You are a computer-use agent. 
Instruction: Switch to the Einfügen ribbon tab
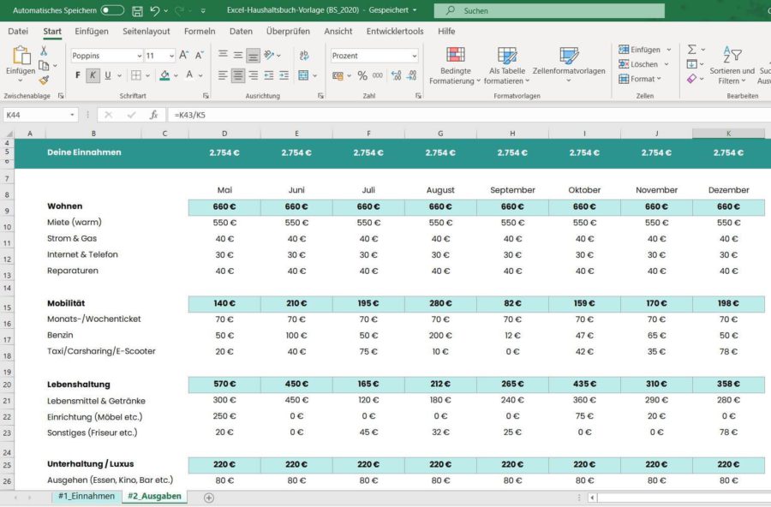[92, 31]
